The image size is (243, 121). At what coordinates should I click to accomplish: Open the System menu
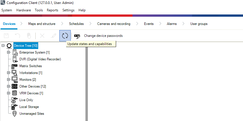(x=7, y=10)
